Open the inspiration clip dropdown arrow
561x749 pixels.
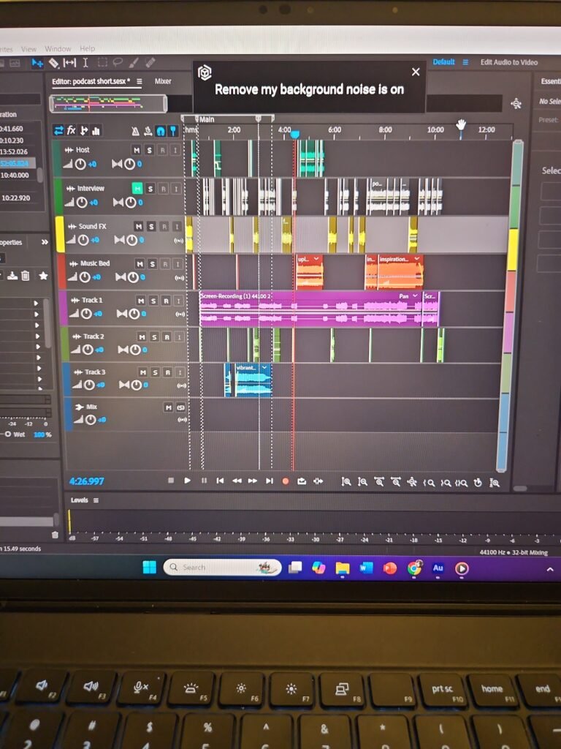[x=417, y=259]
